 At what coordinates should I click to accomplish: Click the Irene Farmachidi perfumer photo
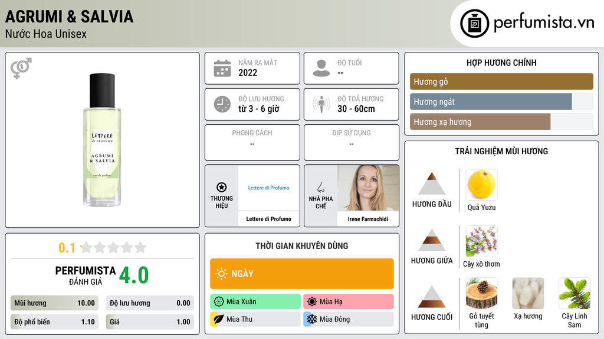coord(368,188)
